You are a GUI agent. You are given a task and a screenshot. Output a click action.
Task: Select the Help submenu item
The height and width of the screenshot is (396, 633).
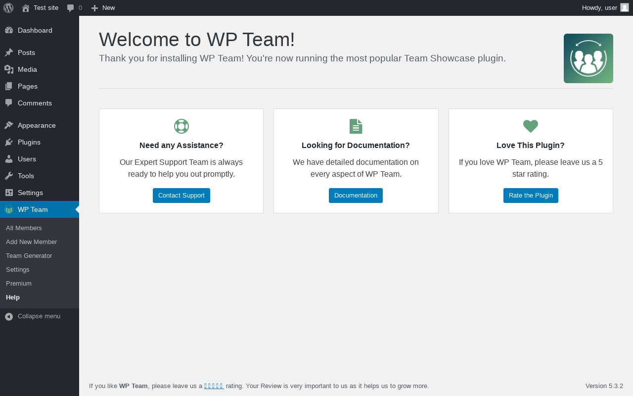coord(13,297)
